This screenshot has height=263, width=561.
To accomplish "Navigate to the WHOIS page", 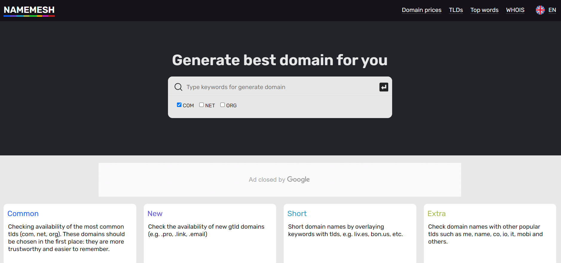I will point(515,10).
